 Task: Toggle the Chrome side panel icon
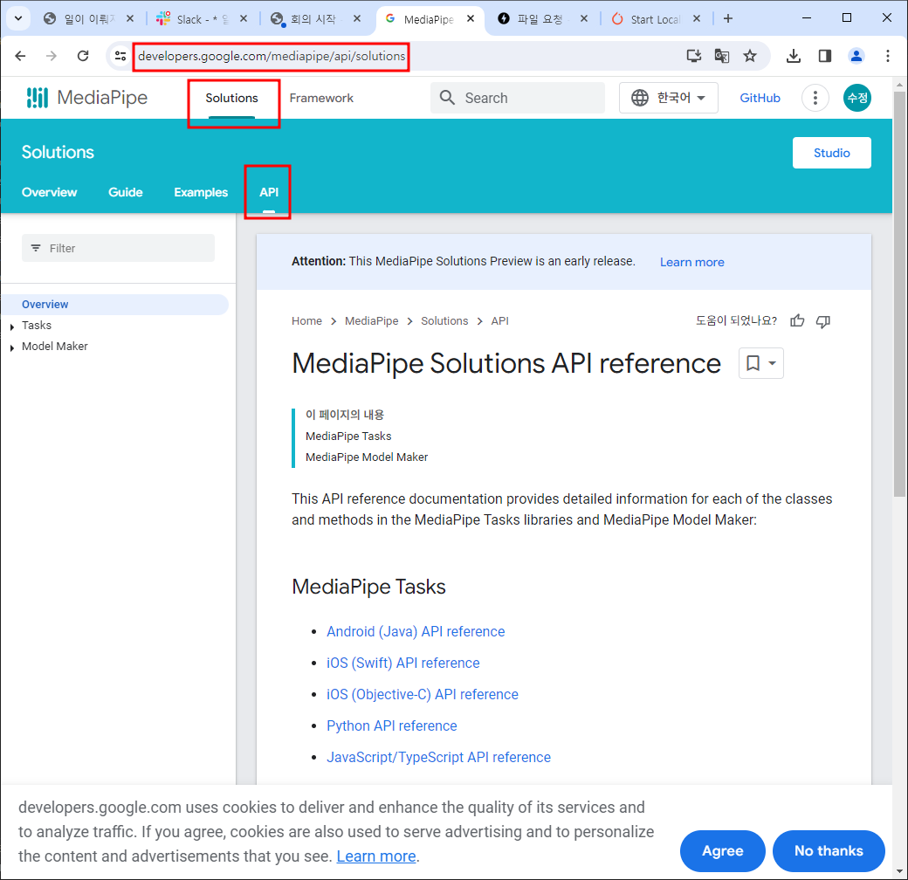[824, 56]
